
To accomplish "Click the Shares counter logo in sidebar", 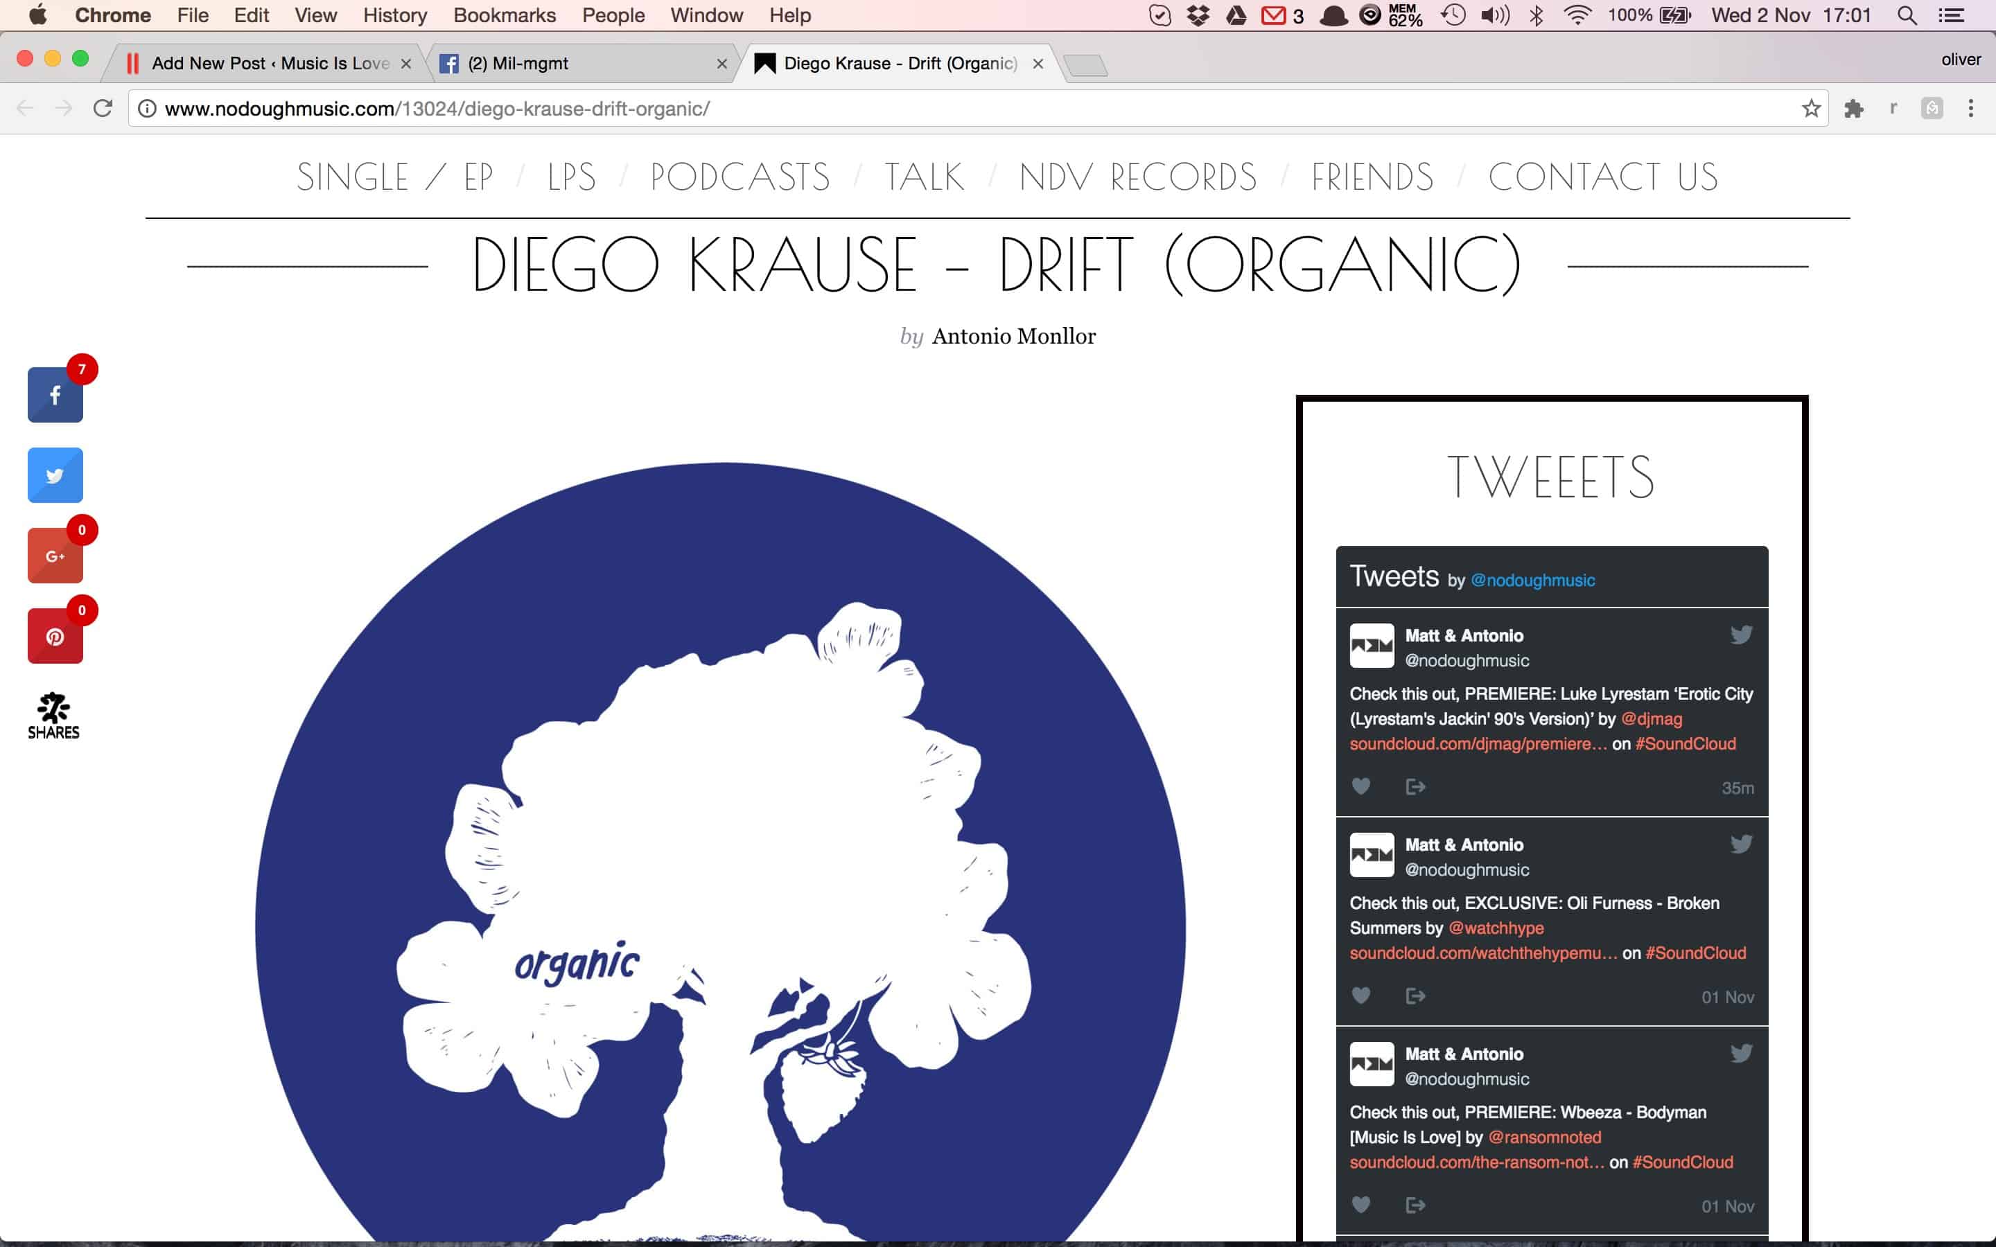I will pos(53,716).
